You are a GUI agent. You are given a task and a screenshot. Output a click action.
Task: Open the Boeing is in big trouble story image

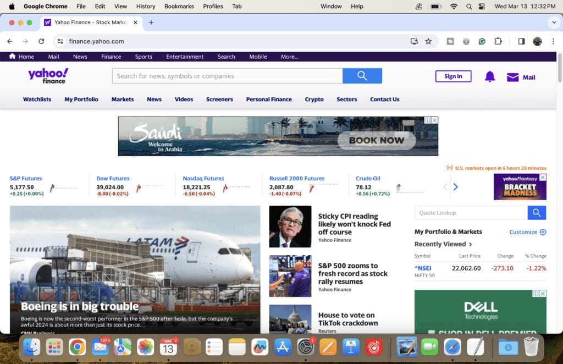[x=135, y=269]
